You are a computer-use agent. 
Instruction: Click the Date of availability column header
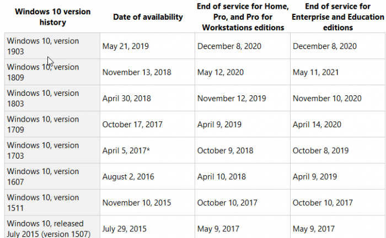[148, 17]
